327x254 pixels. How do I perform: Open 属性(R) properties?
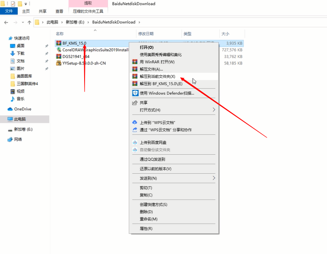(x=174, y=229)
